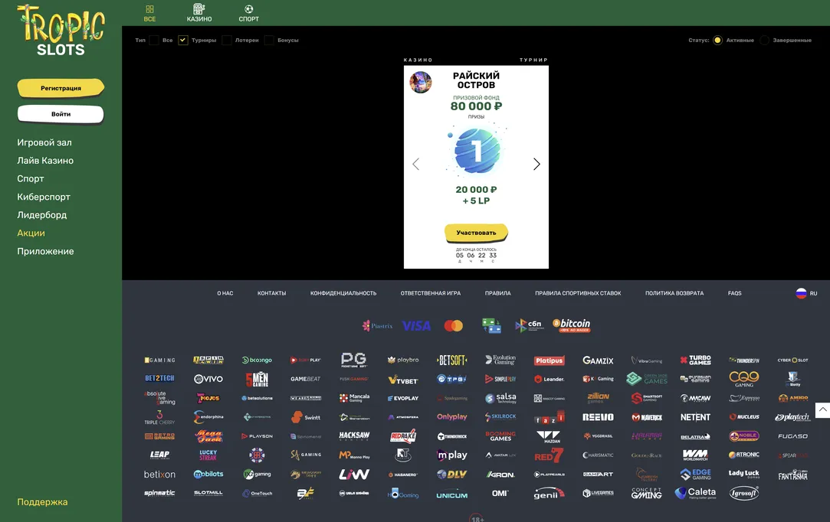Screen dimensions: 830x522
Task: Click the Betsoft provider logo
Action: tap(452, 360)
